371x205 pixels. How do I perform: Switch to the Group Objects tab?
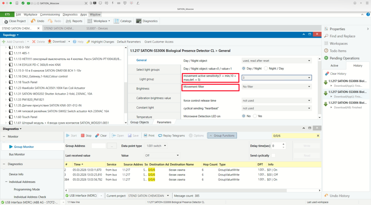[139, 122]
